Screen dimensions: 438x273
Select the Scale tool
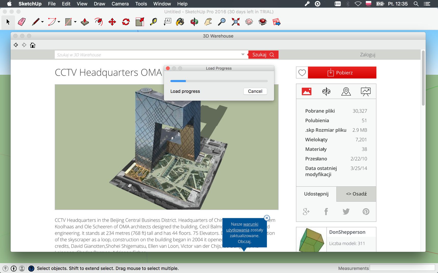click(x=140, y=22)
